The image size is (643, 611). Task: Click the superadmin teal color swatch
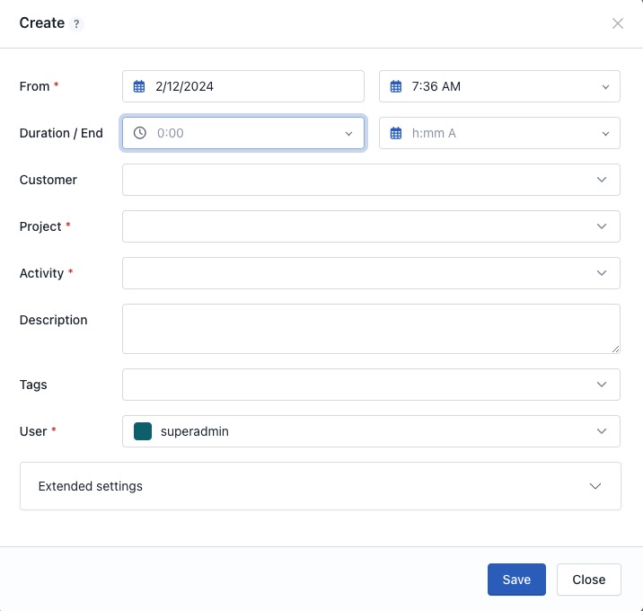pyautogui.click(x=143, y=431)
